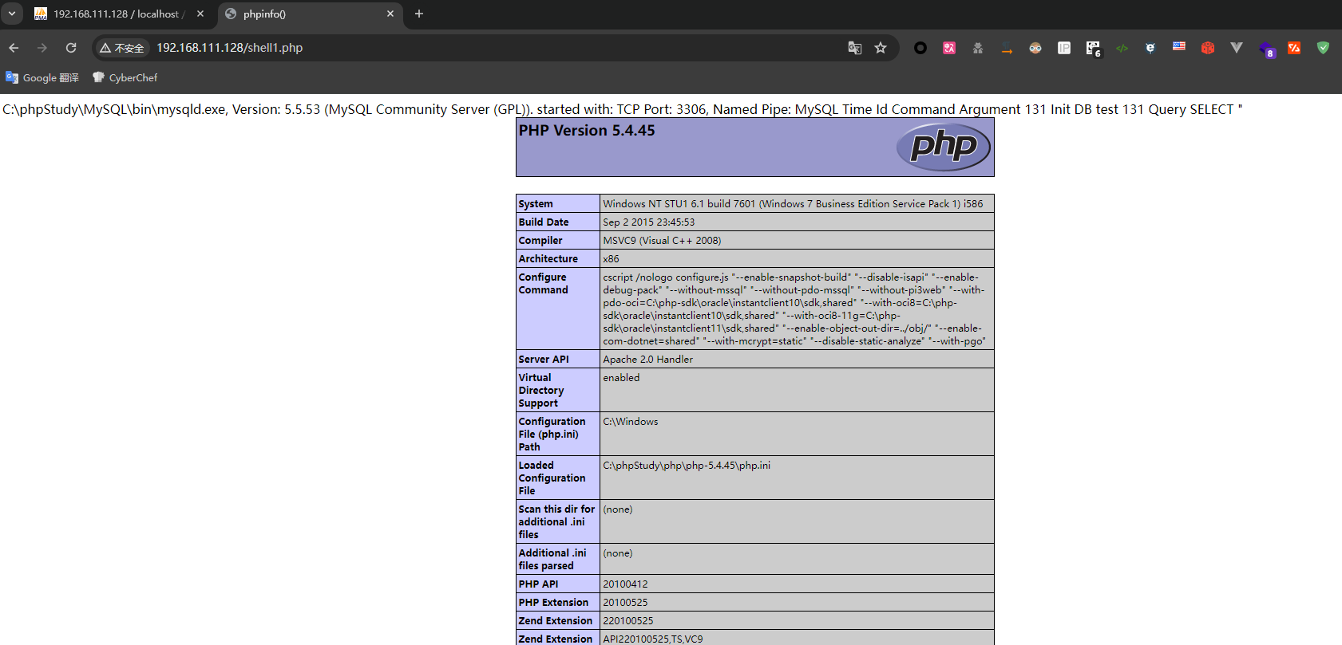The height and width of the screenshot is (645, 1342).
Task: Click the 'Virtual Directory Support' label
Action: [x=541, y=391]
